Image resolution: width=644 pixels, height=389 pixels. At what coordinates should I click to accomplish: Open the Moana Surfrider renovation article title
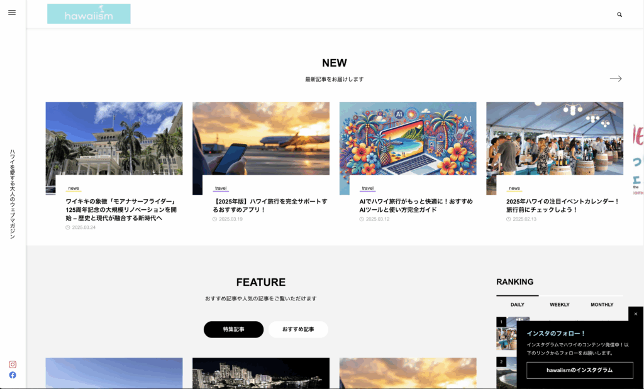click(119, 210)
